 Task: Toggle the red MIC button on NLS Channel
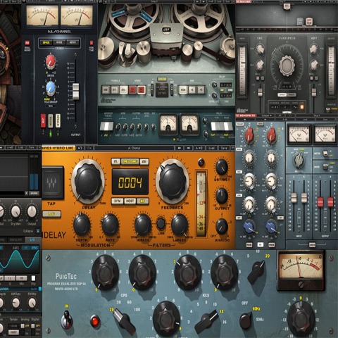(x=43, y=121)
